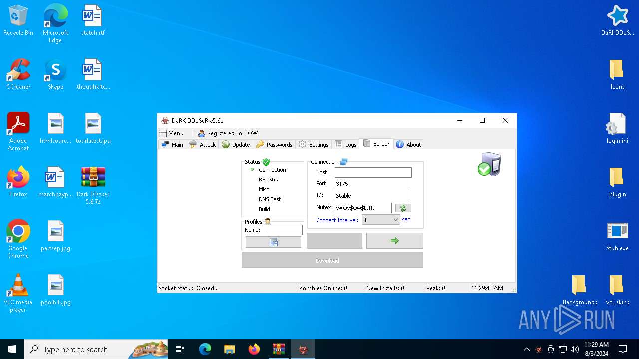Open the Icons folder on desktop

tap(618, 75)
